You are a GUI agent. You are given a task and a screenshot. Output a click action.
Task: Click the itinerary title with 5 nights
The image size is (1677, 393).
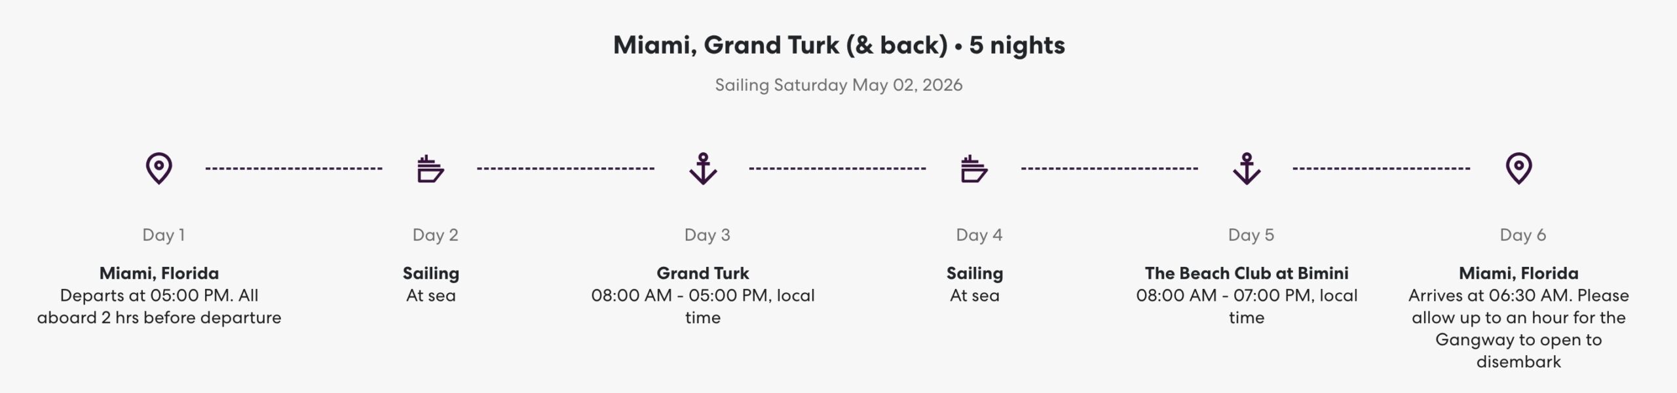838,45
